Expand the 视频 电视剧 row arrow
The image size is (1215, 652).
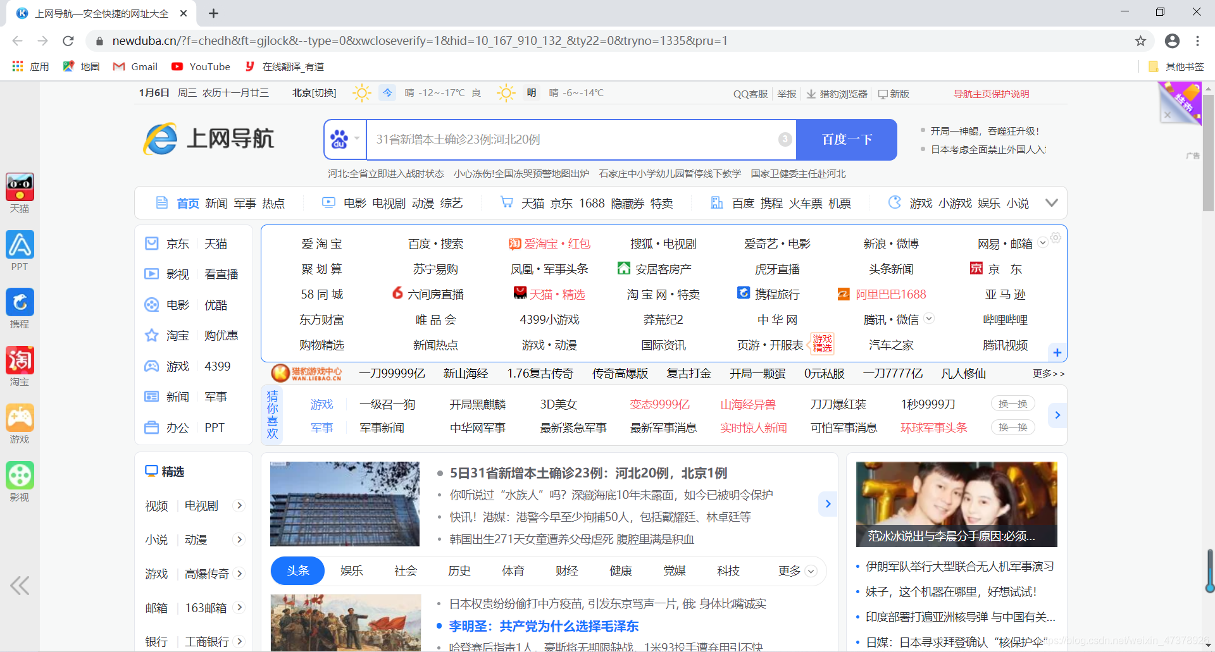239,505
